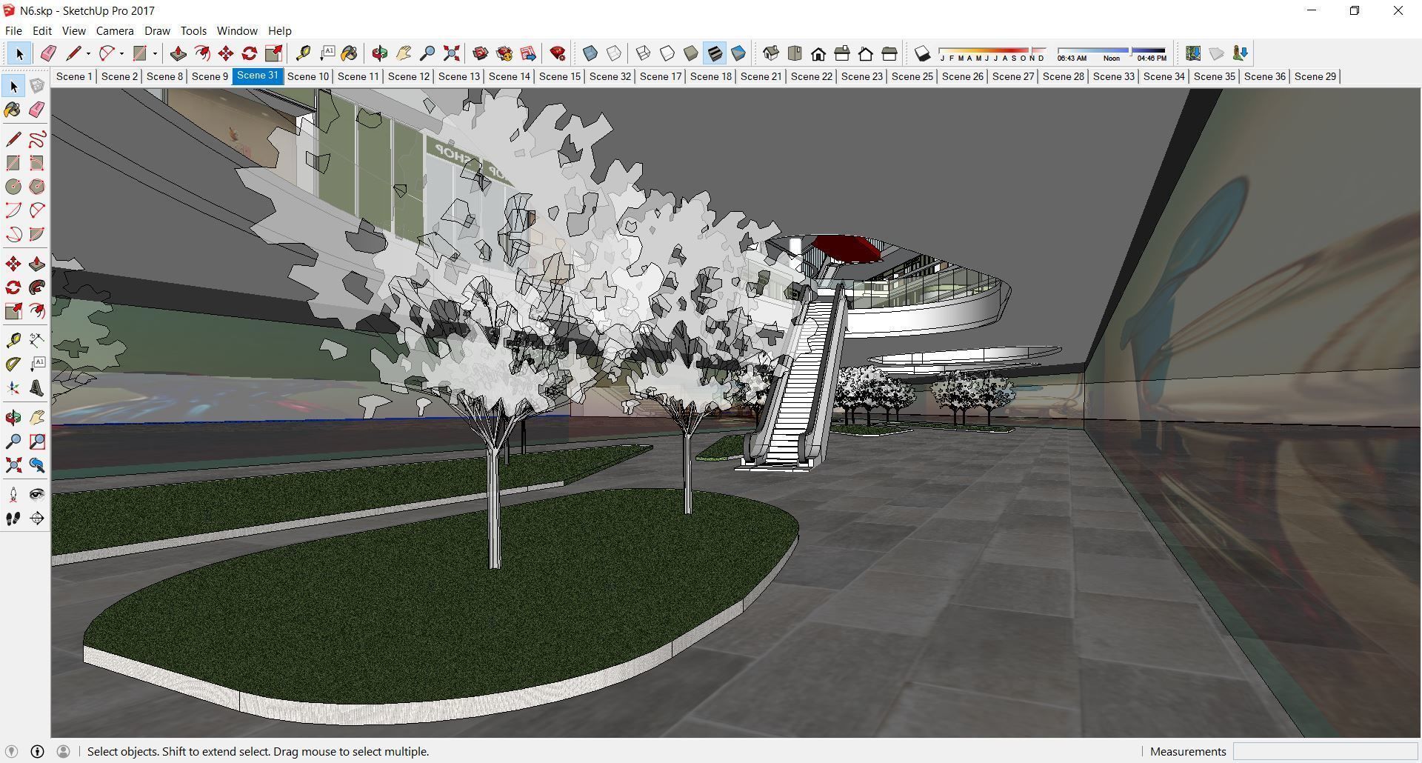Click Send to LayOut icon
The width and height of the screenshot is (1422, 763).
(x=528, y=53)
